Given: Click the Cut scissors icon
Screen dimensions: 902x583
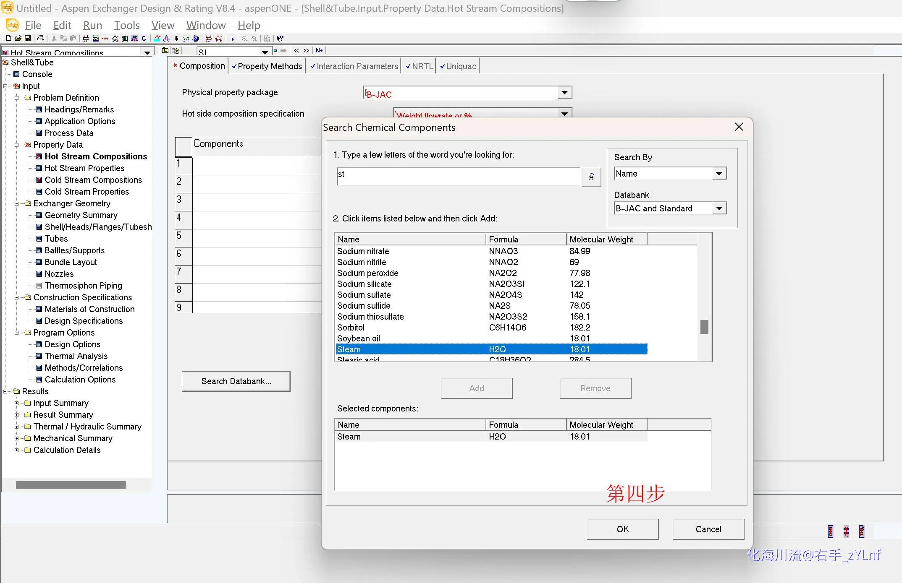Looking at the screenshot, I should [x=54, y=38].
